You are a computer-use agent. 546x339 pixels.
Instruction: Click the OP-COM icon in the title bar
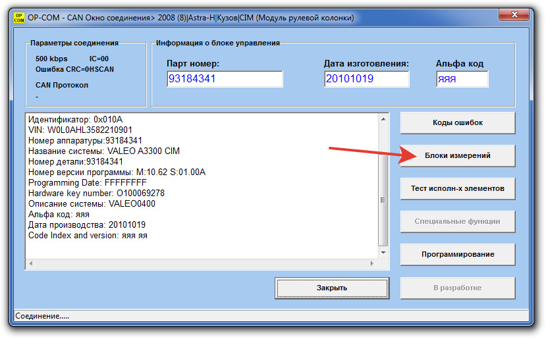coord(19,18)
